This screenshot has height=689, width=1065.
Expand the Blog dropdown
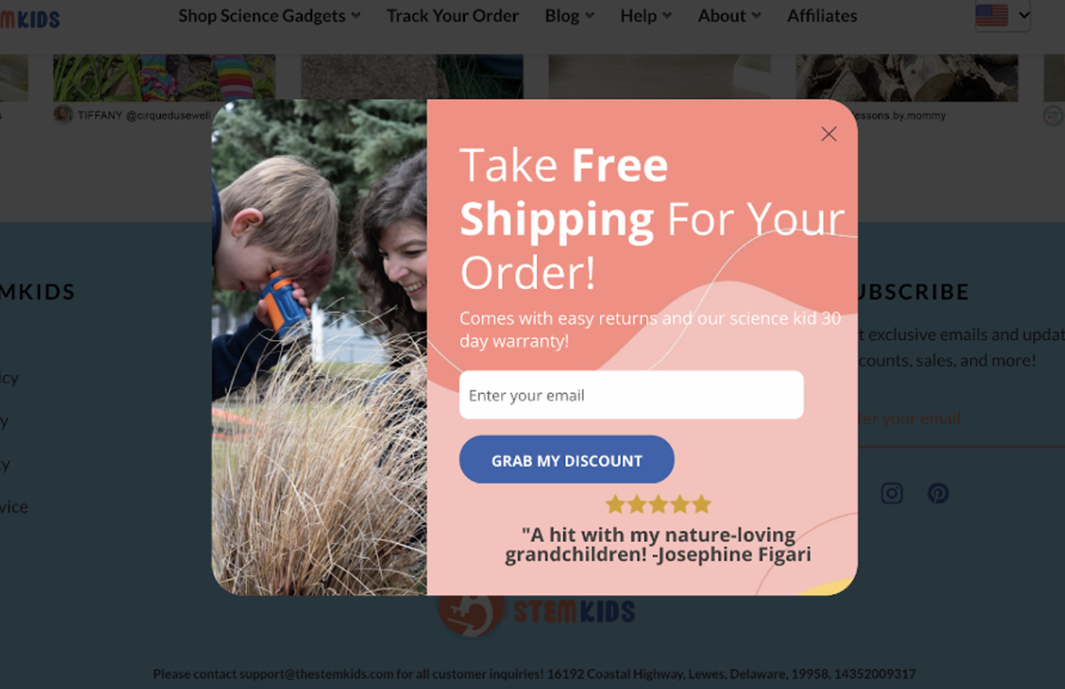[569, 15]
